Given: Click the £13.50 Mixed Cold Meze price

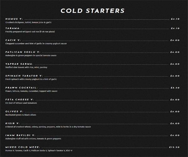Looking at the screenshot, I should pos(174,147).
